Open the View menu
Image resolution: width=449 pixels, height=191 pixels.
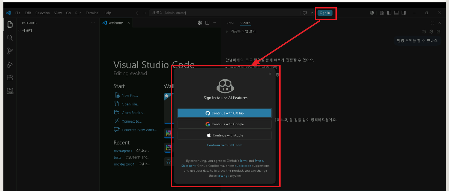coord(58,13)
